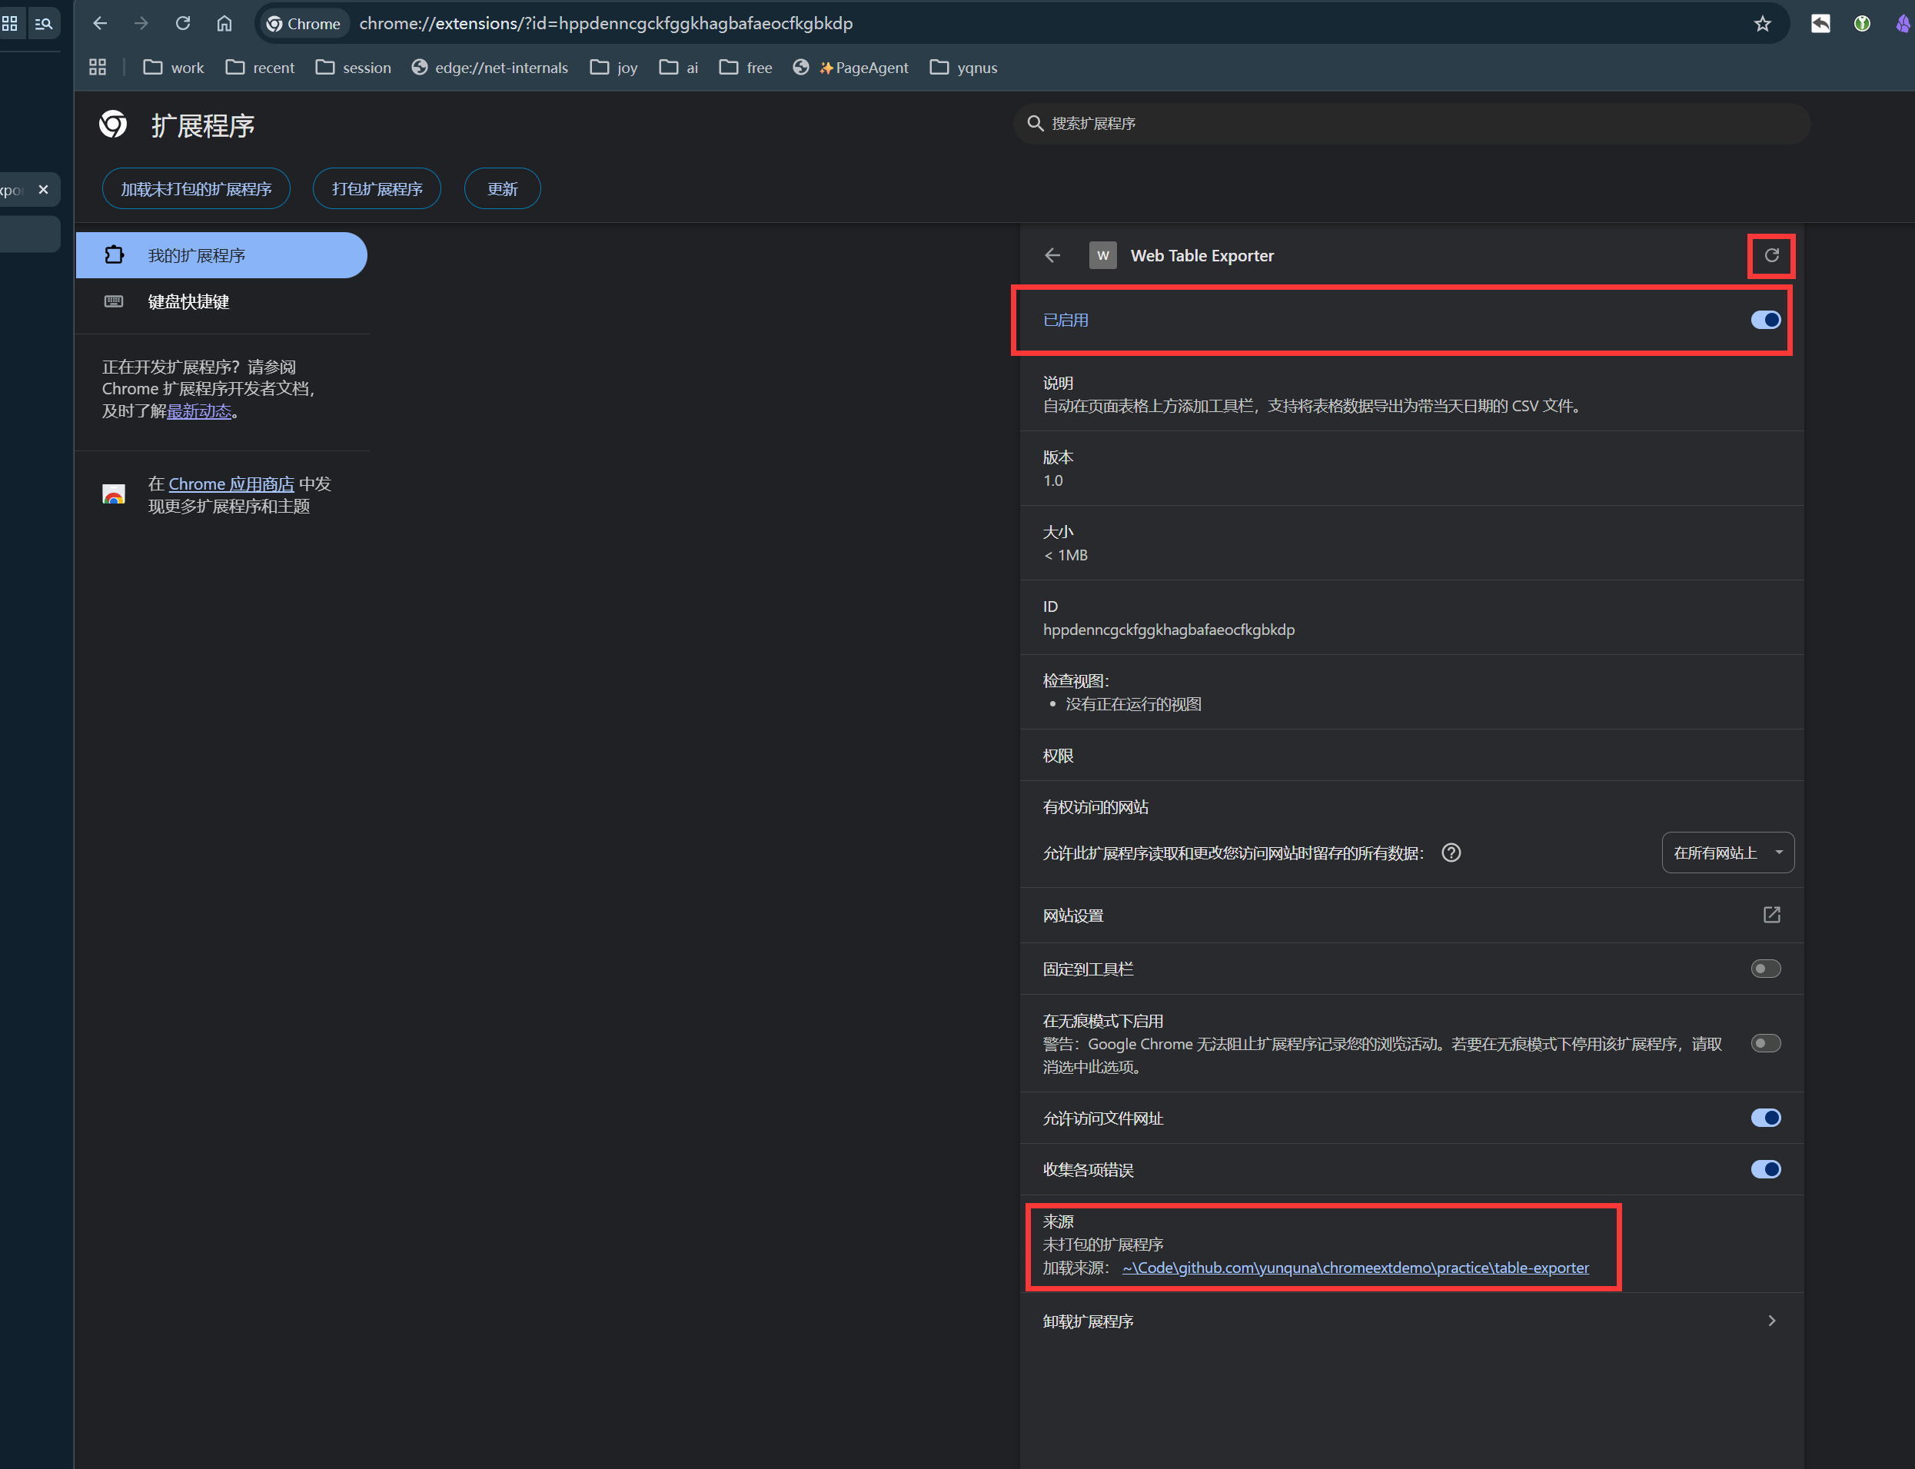The image size is (1915, 1469).
Task: Reload the Web Table Exporter extension
Action: coord(1770,255)
